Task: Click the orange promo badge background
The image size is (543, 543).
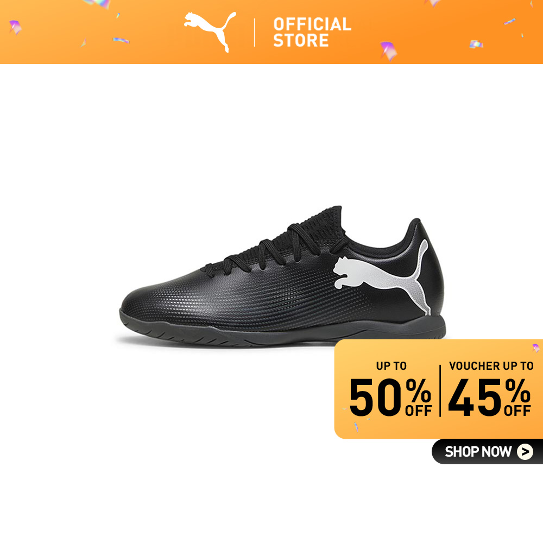Action: click(438, 389)
